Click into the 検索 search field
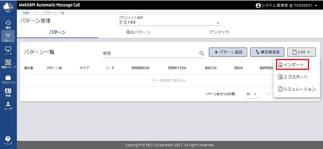Screen dimensions: 323x149 click(x=151, y=53)
